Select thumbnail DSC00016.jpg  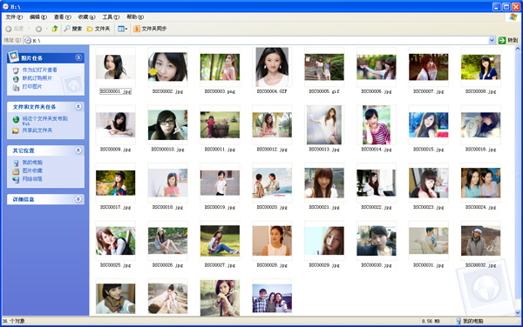[480, 124]
